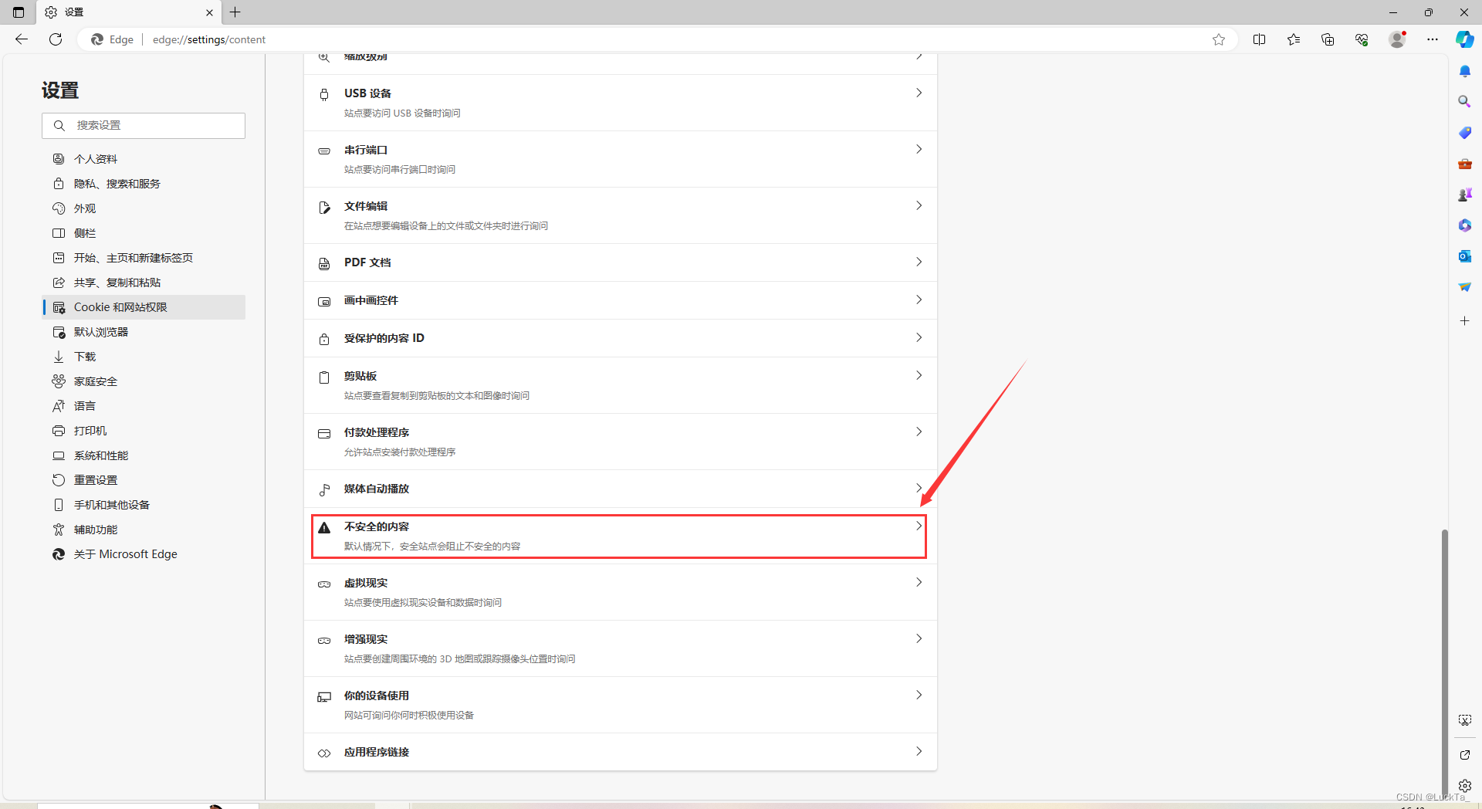1482x809 pixels.
Task: Open the notifications bell in the sidebar
Action: coord(1464,70)
